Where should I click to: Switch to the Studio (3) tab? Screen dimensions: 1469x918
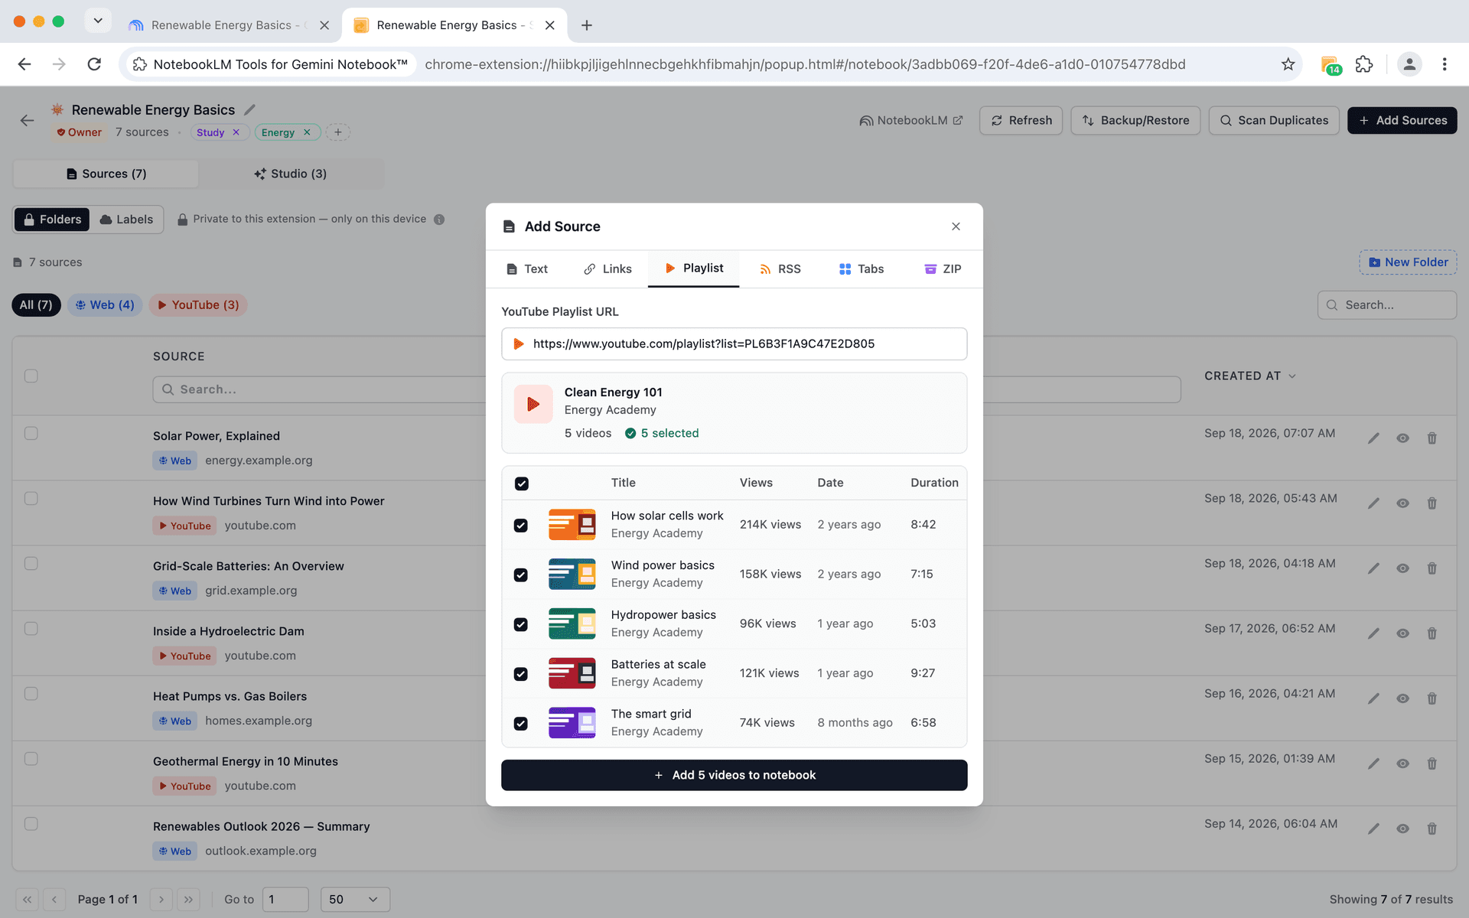point(291,174)
